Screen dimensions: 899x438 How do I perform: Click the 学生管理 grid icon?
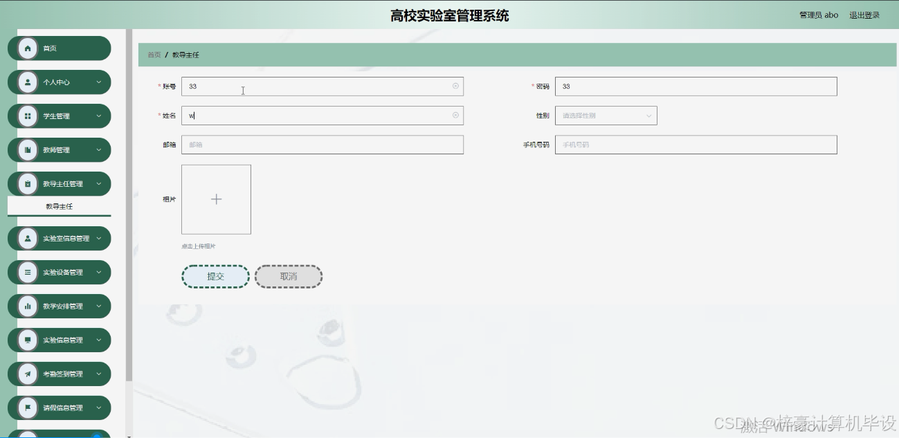[27, 116]
